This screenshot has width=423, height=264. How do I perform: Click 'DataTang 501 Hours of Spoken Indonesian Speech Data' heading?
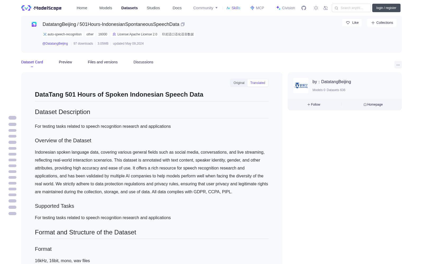click(119, 95)
